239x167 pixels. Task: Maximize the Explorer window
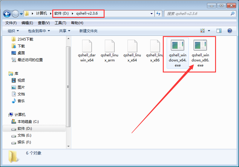tap(221, 6)
